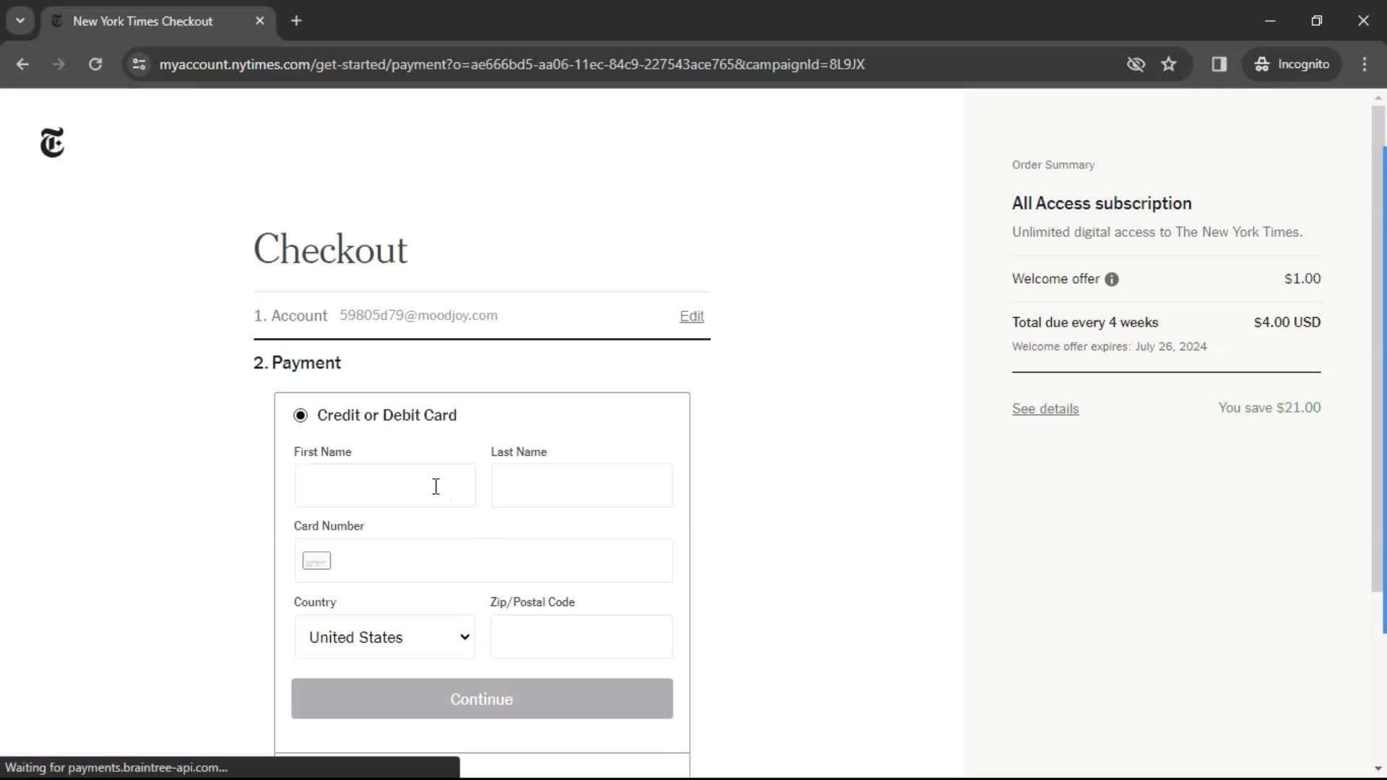The width and height of the screenshot is (1387, 780).
Task: Click the scrollbar up arrow
Action: (1378, 97)
